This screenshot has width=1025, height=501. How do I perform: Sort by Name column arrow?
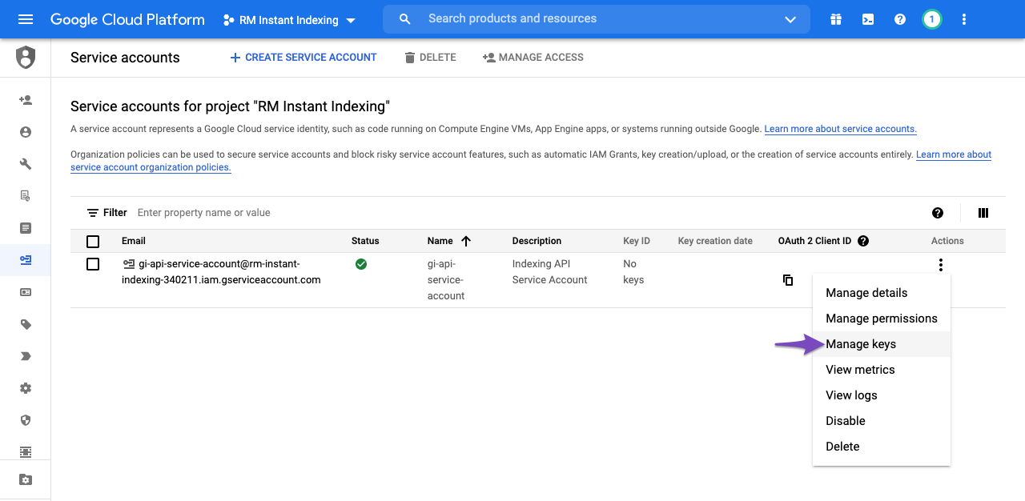pyautogui.click(x=466, y=241)
